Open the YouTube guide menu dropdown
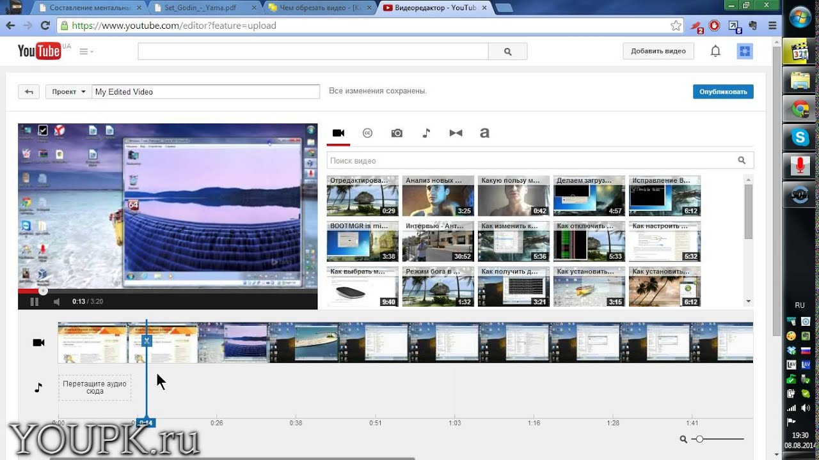Screen dimensions: 819x460 (x=86, y=52)
